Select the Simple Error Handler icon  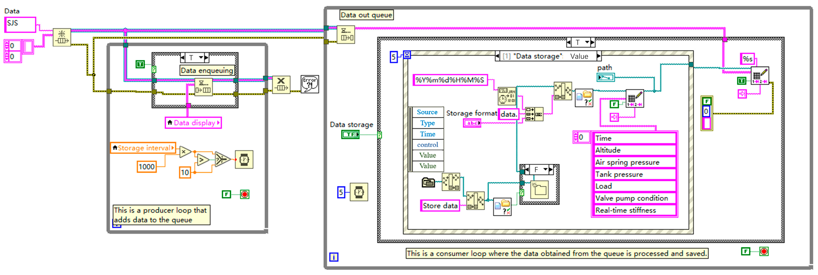[310, 84]
